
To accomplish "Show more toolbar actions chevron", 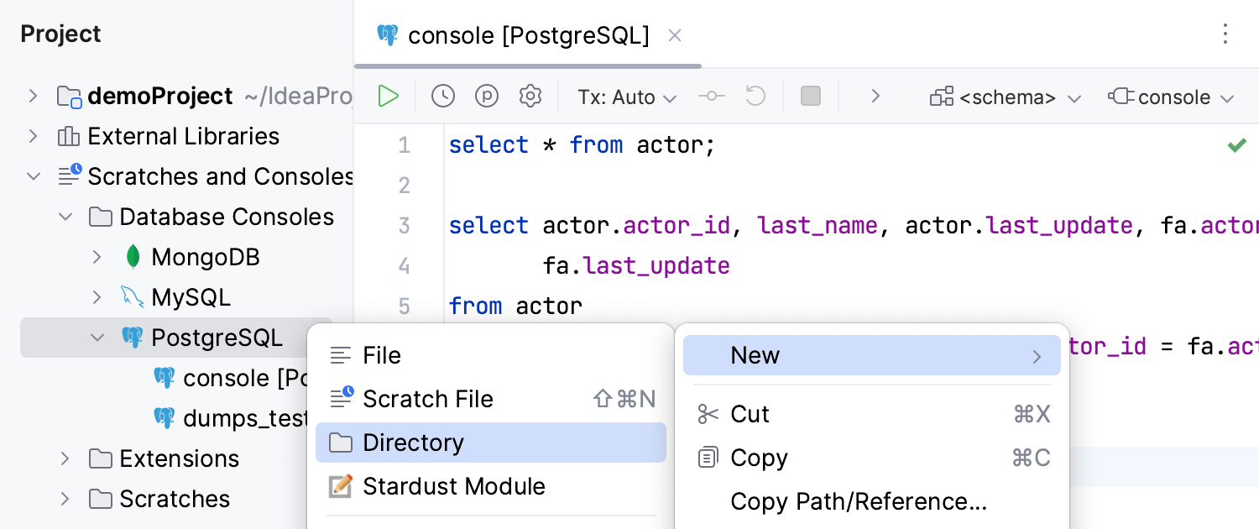I will tap(875, 97).
